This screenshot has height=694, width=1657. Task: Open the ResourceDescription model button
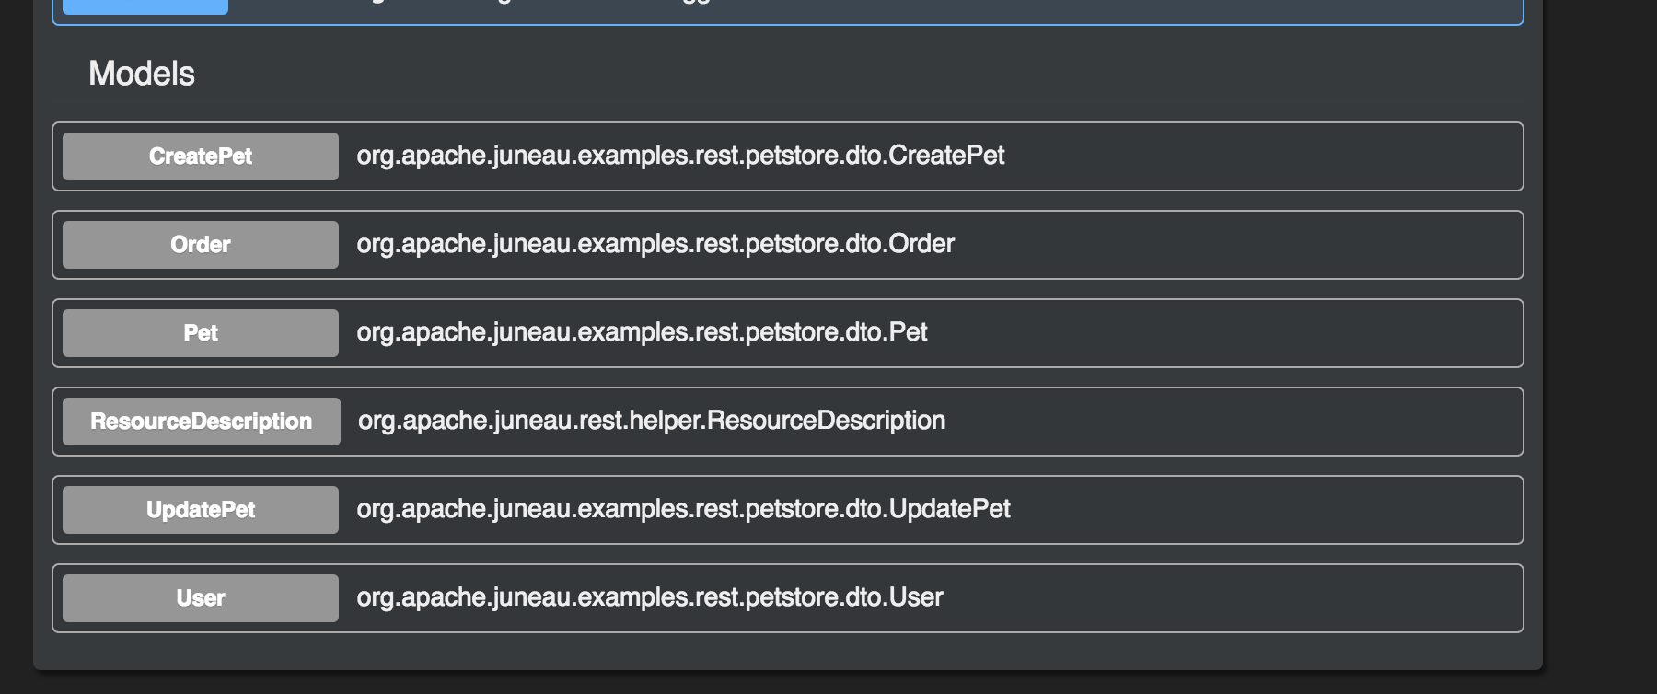click(201, 422)
